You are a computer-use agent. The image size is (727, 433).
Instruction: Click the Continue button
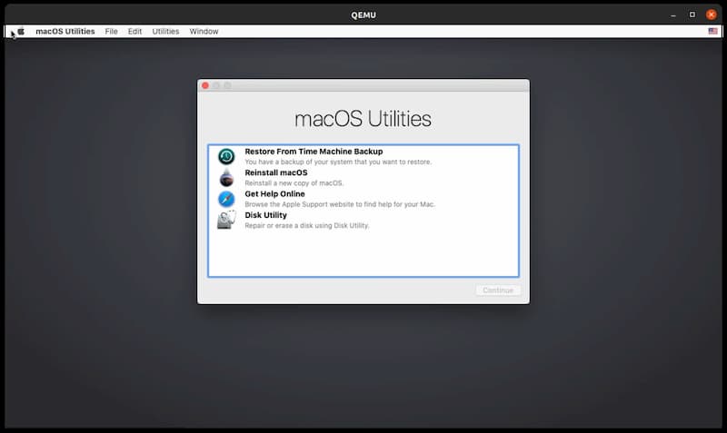tap(498, 290)
